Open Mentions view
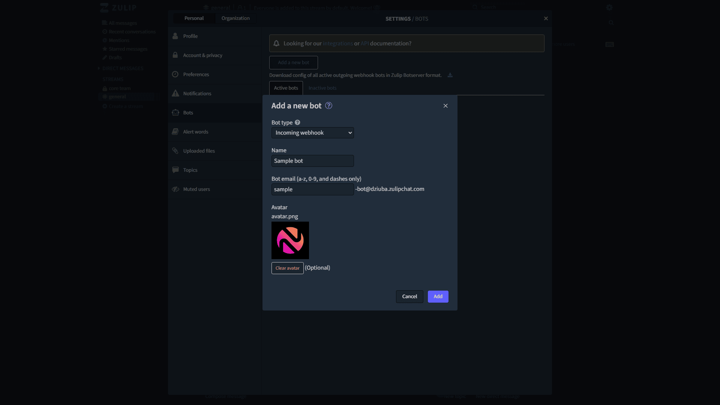 (x=119, y=40)
